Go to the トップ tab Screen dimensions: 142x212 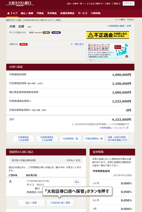(x=12, y=13)
